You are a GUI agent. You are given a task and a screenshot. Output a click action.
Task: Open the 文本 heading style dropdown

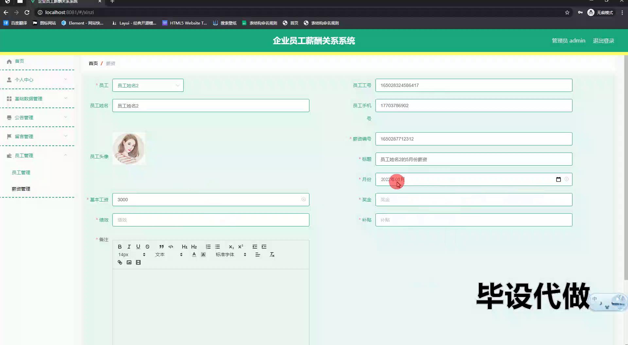(x=168, y=255)
